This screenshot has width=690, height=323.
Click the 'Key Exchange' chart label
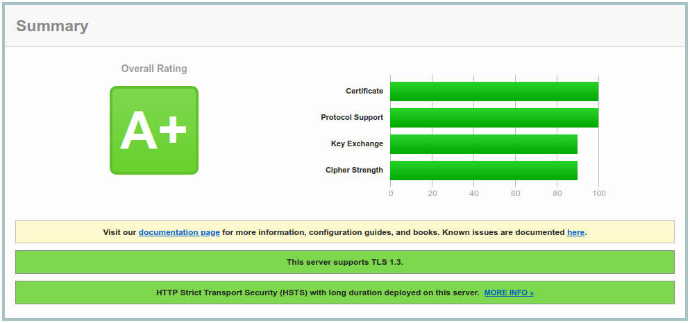click(x=357, y=143)
